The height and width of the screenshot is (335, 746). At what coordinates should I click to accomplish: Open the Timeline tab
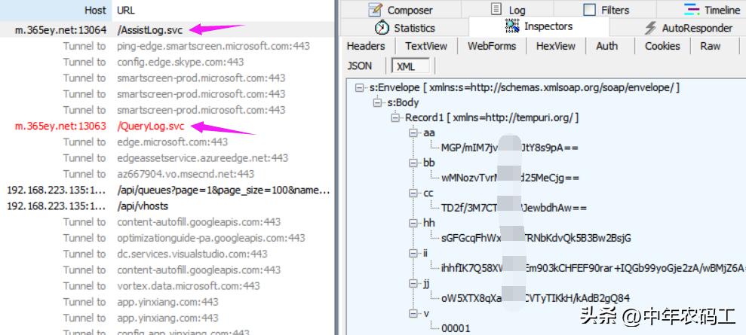coord(712,10)
